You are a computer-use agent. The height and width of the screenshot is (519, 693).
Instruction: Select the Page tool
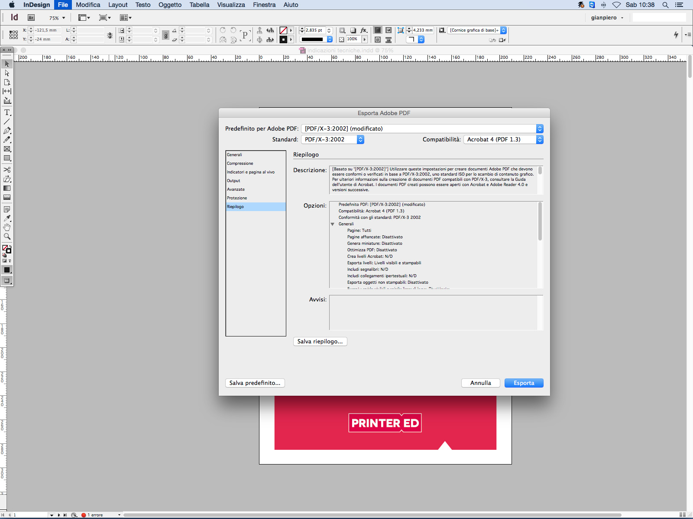7,82
